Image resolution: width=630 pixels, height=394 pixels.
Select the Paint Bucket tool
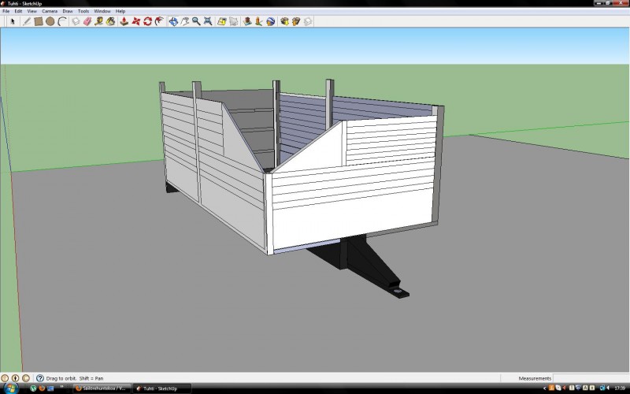pos(110,21)
